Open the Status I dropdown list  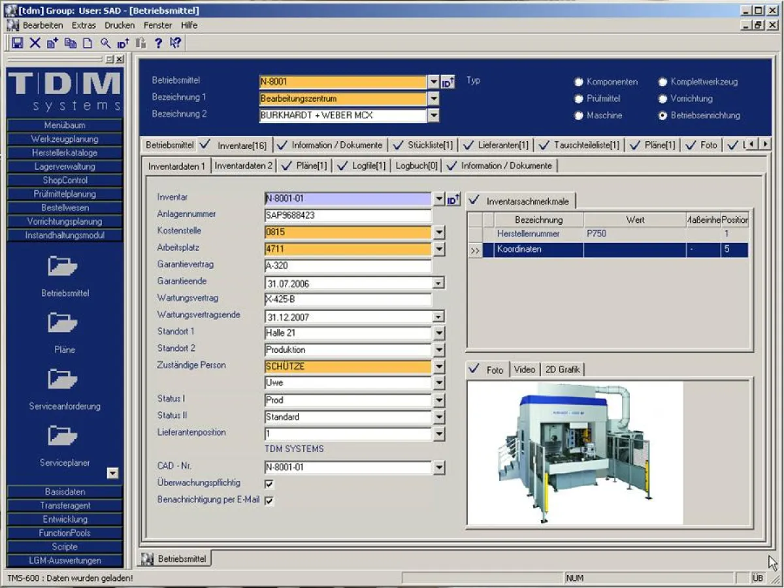[438, 399]
